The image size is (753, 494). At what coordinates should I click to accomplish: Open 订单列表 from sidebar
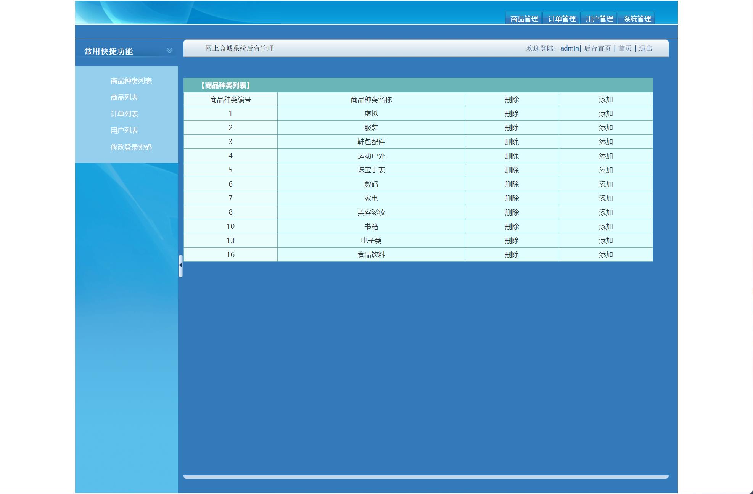click(x=124, y=114)
